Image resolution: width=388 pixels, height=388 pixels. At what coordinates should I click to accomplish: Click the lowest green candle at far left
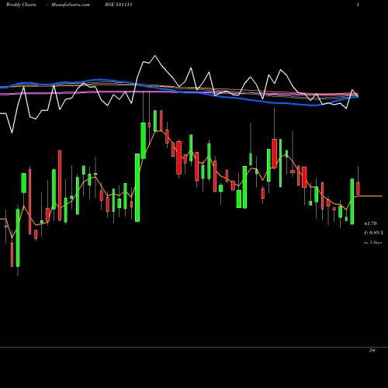pyautogui.click(x=18, y=237)
